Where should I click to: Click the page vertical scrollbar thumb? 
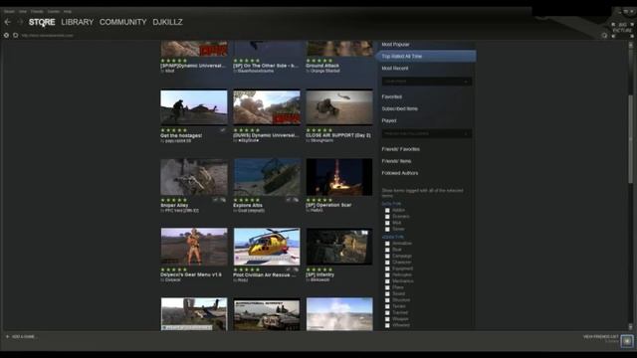[x=630, y=139]
